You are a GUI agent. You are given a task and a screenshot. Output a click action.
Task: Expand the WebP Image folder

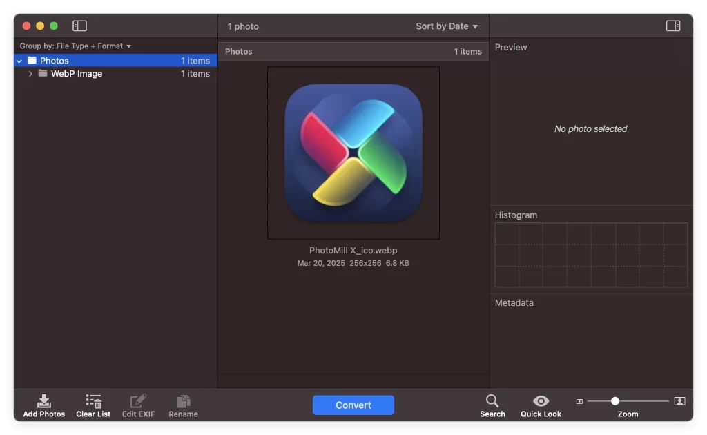click(30, 74)
